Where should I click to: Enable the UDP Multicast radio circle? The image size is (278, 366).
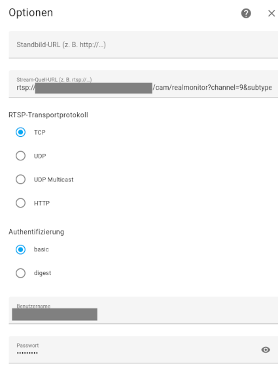pyautogui.click(x=20, y=179)
